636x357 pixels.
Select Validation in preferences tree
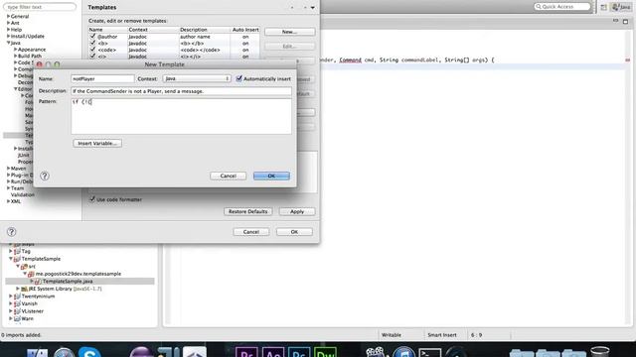click(23, 194)
